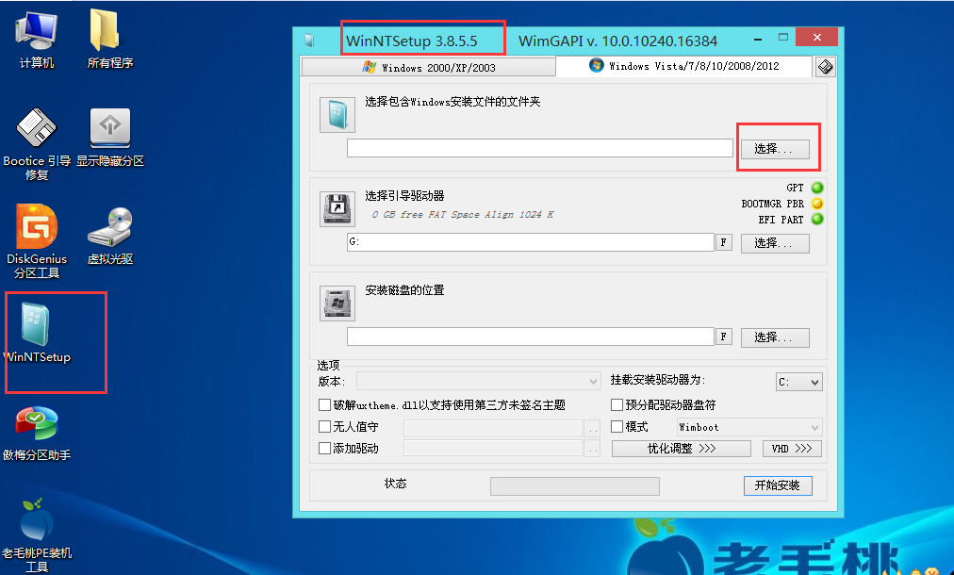
Task: Switch to Windows Vista/7/8/10/2008/2012 tab
Action: pos(684,66)
